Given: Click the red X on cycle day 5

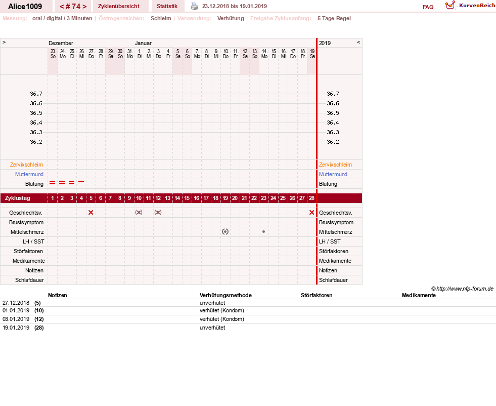Looking at the screenshot, I should pyautogui.click(x=91, y=213).
